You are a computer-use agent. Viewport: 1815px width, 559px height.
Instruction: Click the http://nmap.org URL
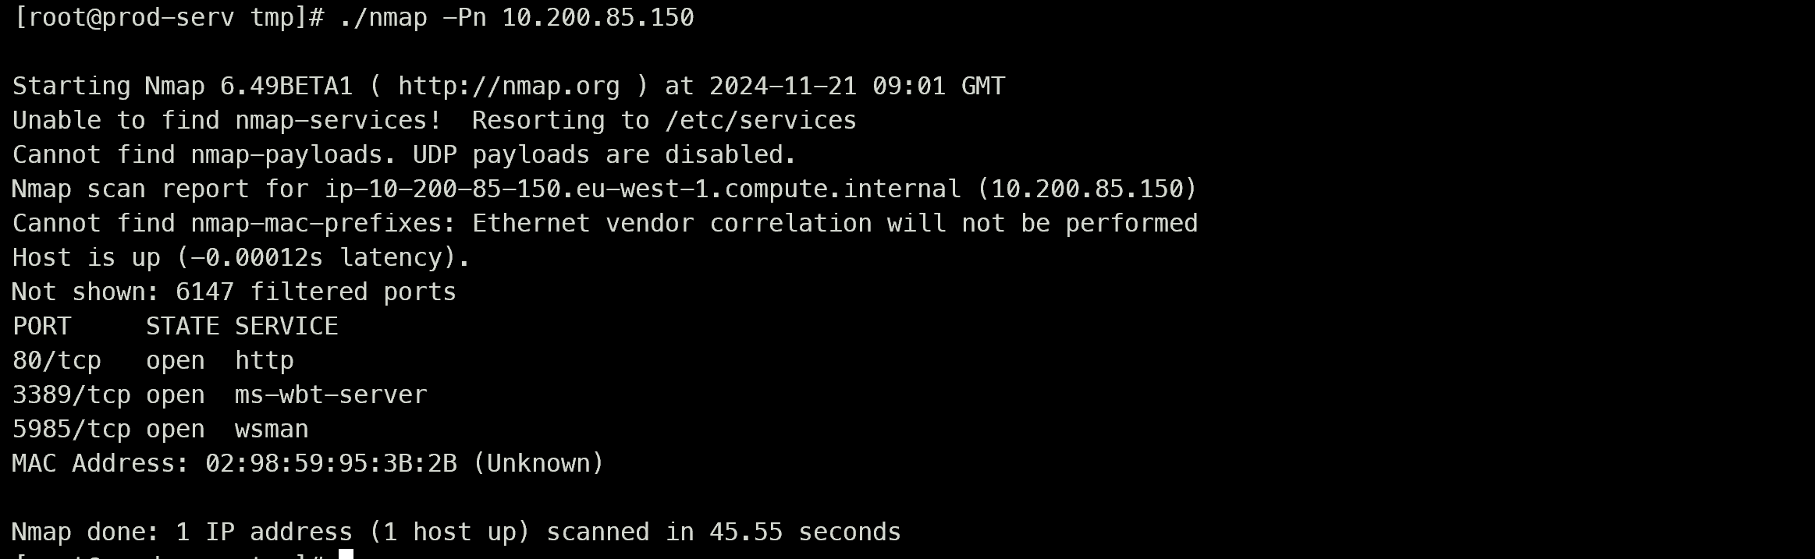pos(509,86)
